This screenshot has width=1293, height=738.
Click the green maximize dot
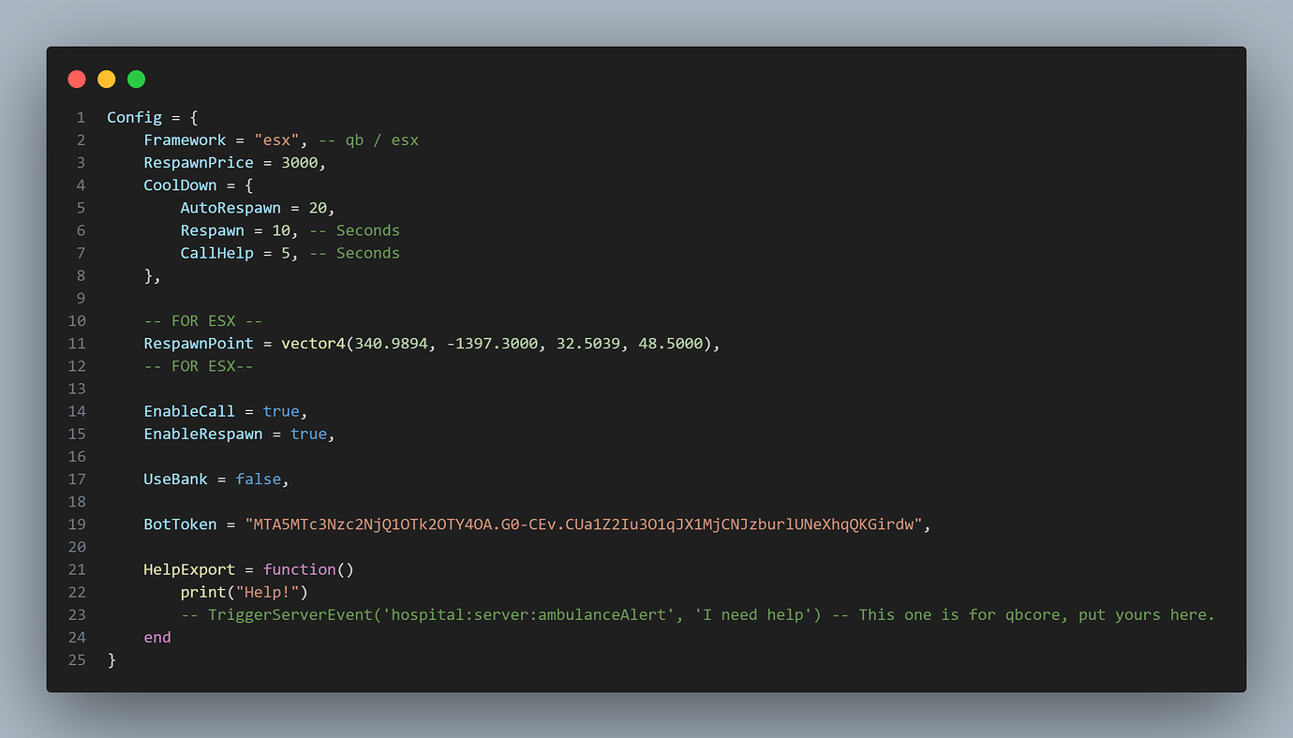click(x=137, y=80)
